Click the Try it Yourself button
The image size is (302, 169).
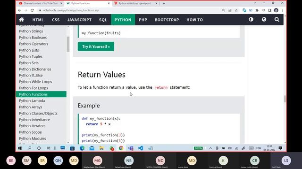tap(96, 46)
